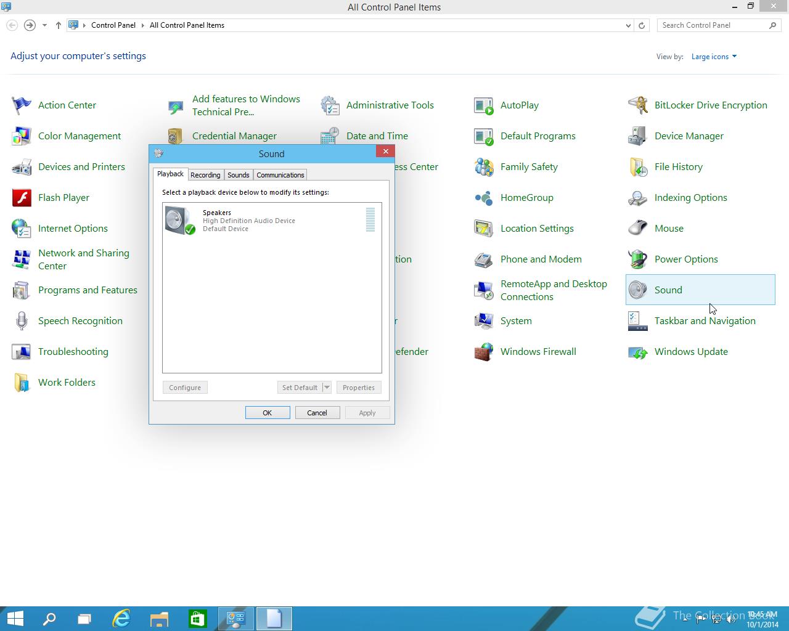The height and width of the screenshot is (631, 789).
Task: Open Taskbar and Navigation link
Action: (x=705, y=321)
